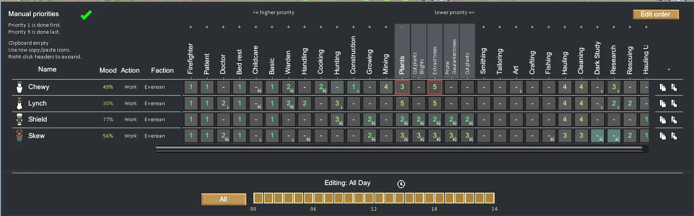
Task: Expand the Firefighter column with its plus
Action: (191, 27)
